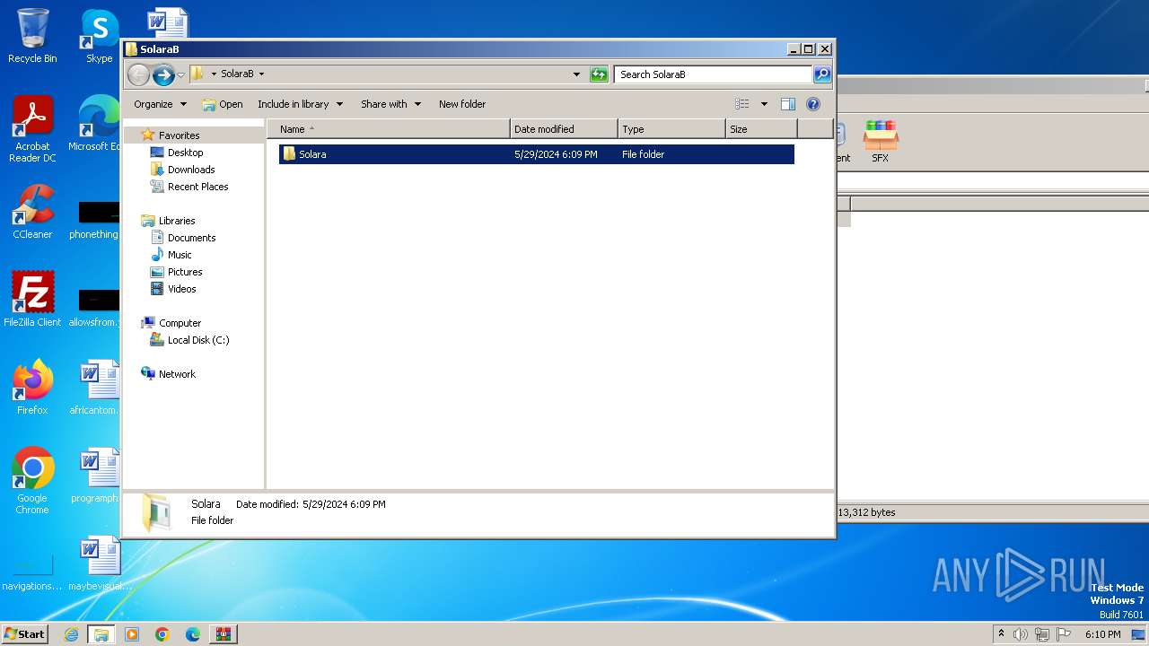Click the Back navigation arrow

click(x=138, y=74)
